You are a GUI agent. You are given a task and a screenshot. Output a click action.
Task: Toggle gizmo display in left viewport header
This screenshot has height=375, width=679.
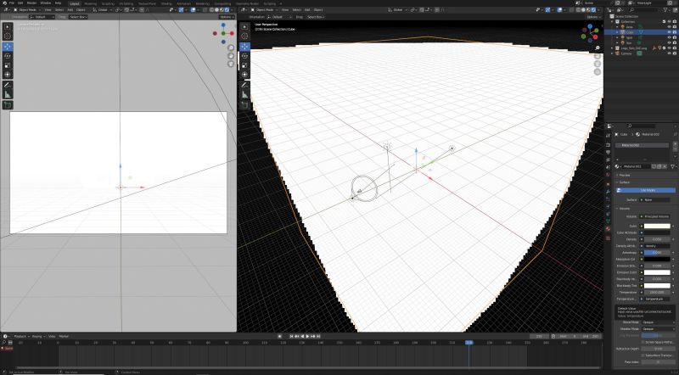coord(181,9)
